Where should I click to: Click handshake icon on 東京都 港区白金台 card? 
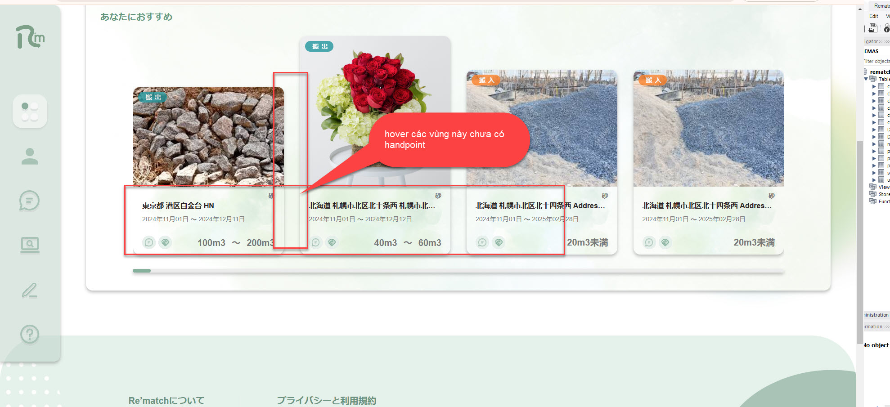[x=165, y=243]
